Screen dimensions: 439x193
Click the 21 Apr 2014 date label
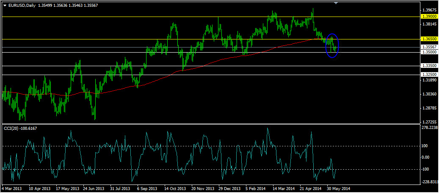click(x=311, y=189)
